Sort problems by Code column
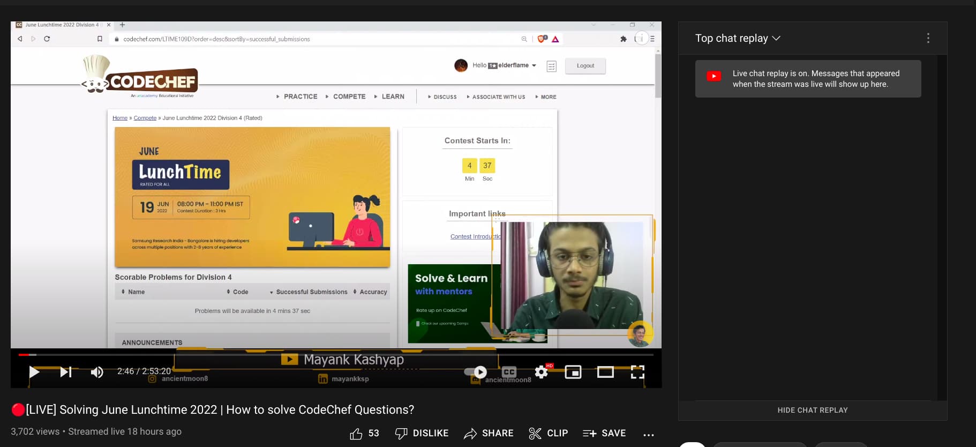 [237, 292]
